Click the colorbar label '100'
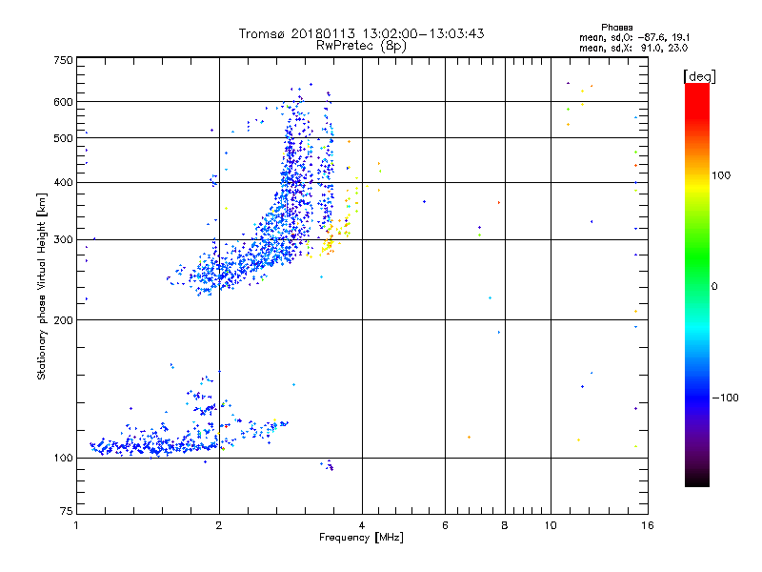 click(x=721, y=175)
